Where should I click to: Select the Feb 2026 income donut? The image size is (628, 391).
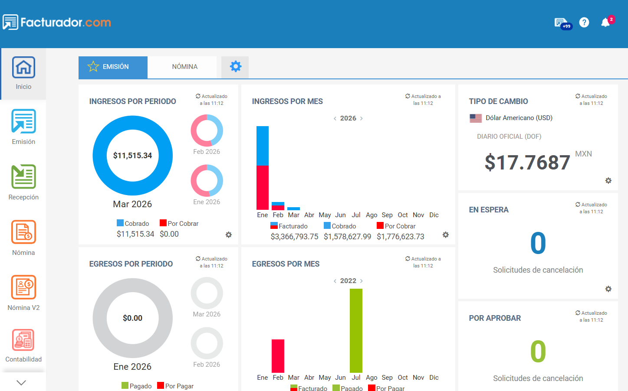click(x=207, y=130)
